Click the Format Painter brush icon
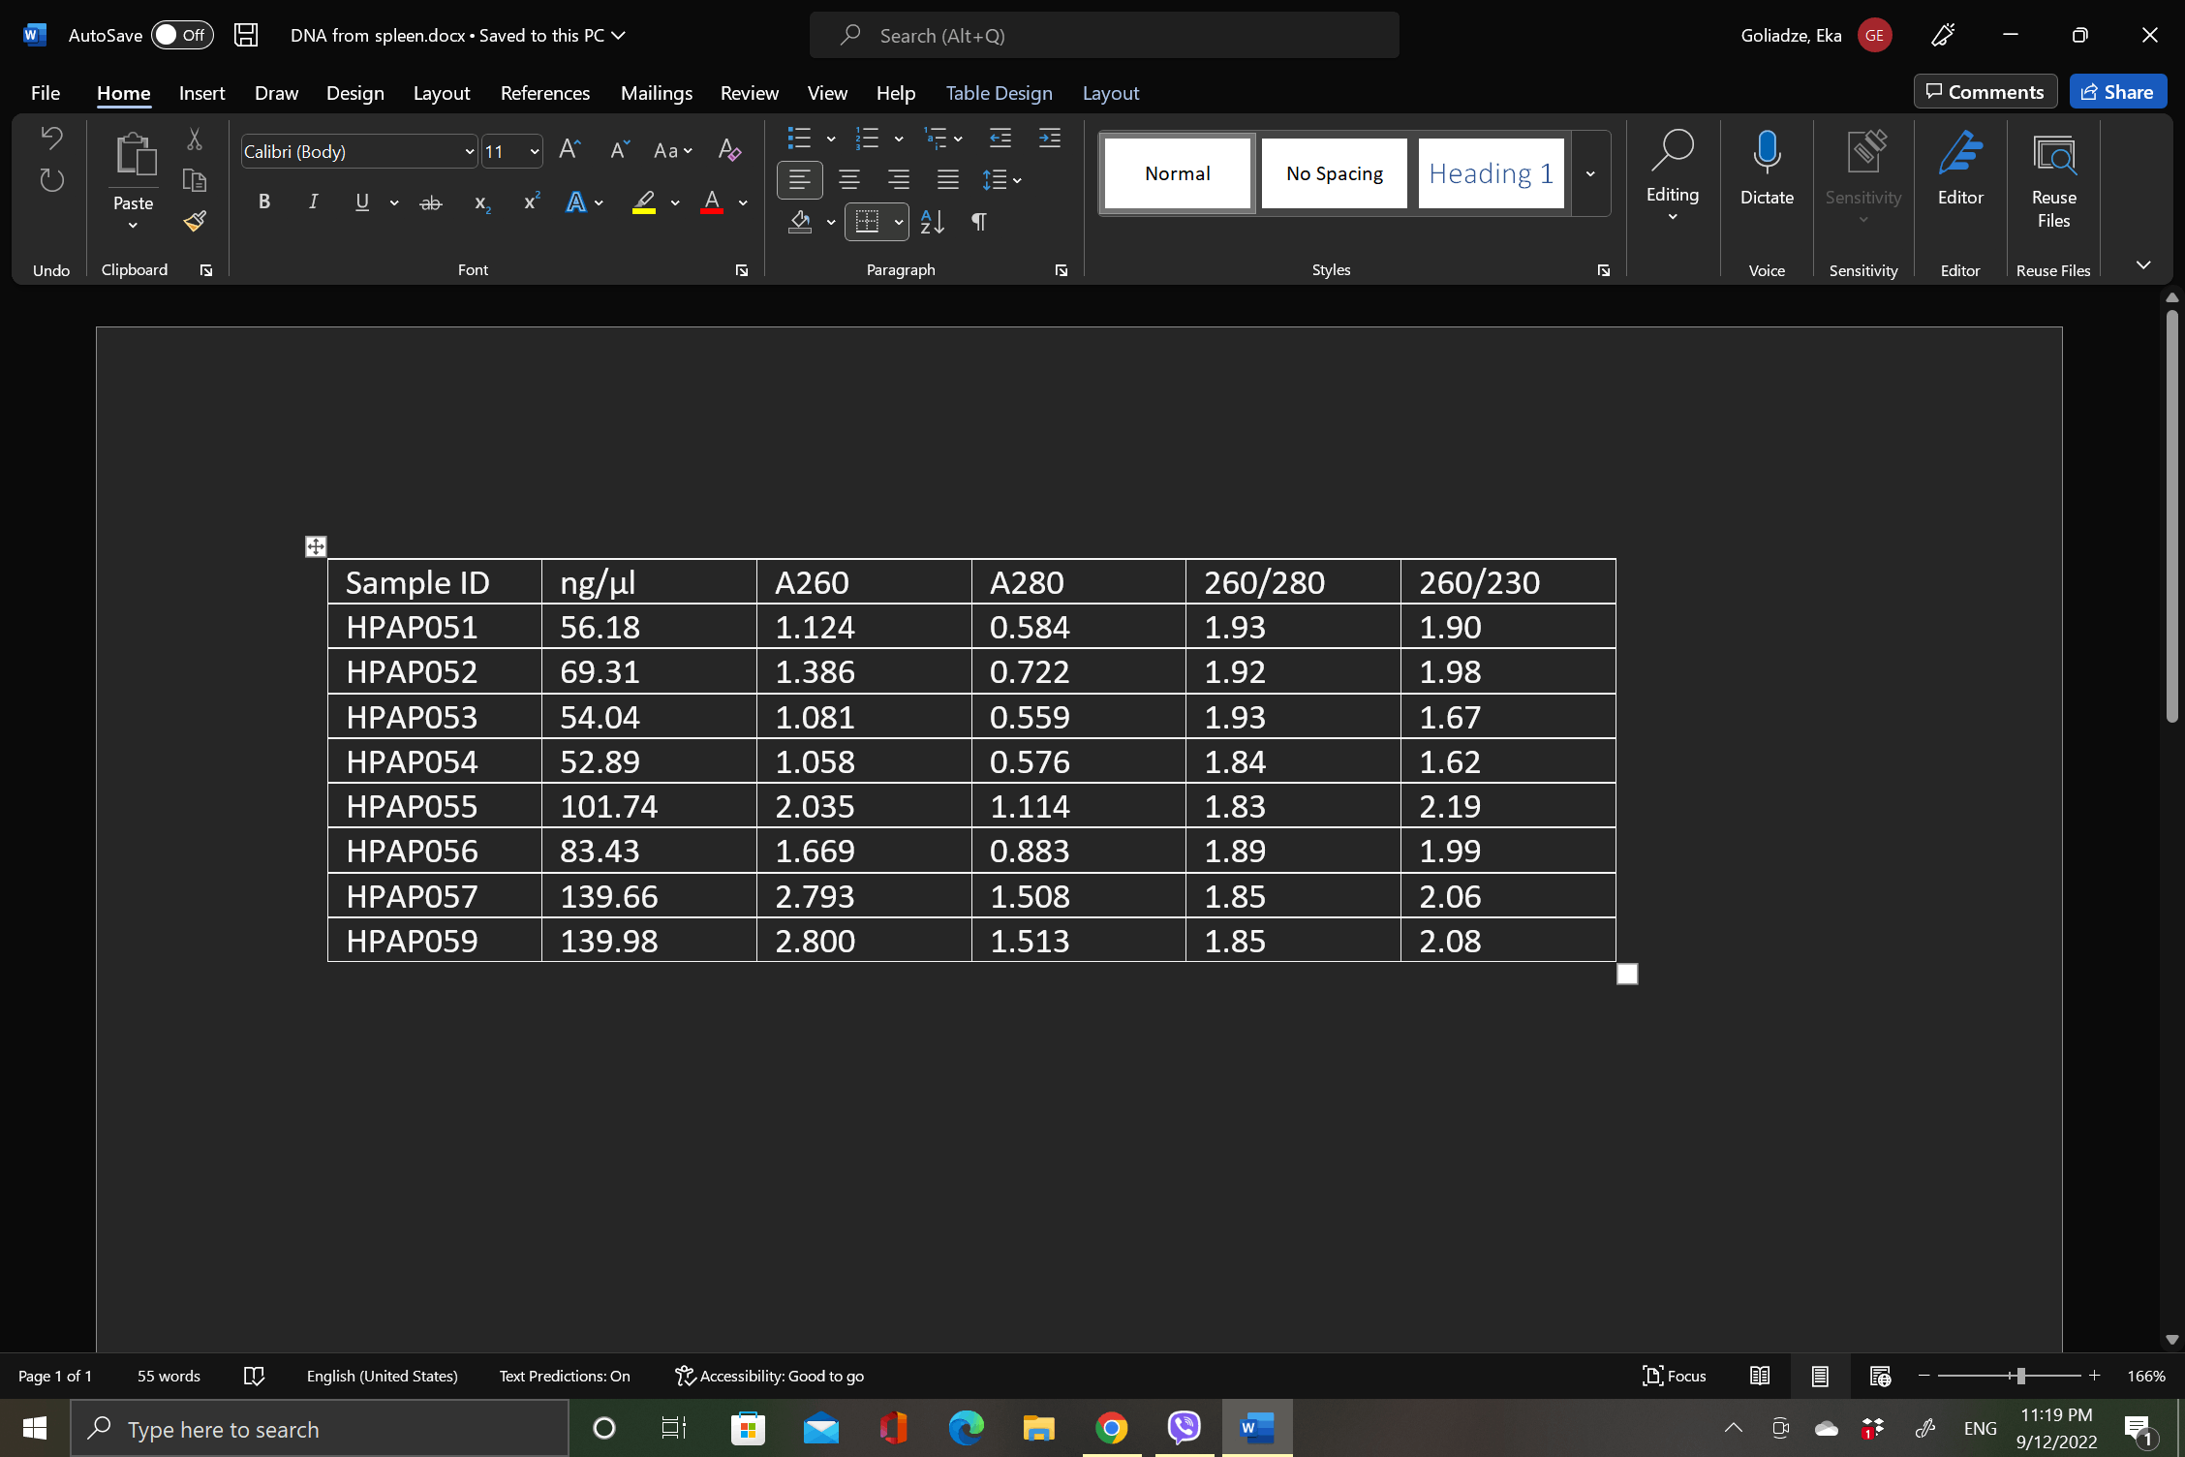This screenshot has width=2185, height=1457. (x=195, y=222)
